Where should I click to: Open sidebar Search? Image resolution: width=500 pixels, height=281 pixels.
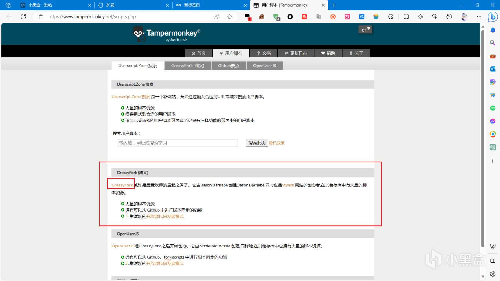(493, 43)
